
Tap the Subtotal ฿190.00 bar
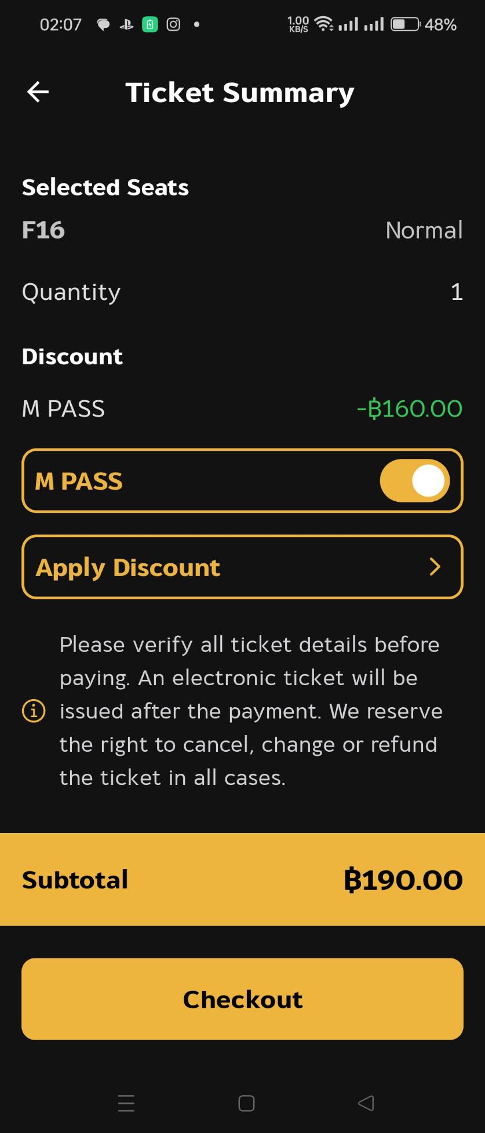[x=242, y=879]
